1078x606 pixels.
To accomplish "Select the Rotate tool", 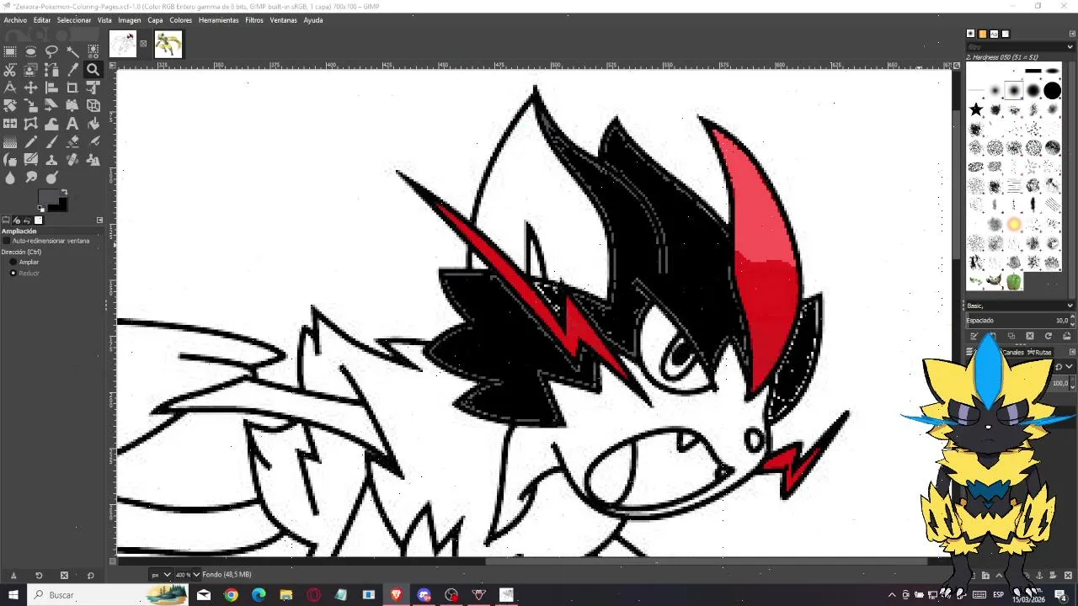I will (x=10, y=105).
